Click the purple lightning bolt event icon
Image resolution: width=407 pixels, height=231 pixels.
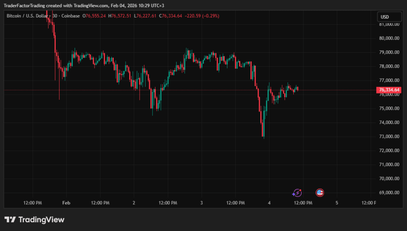point(297,193)
